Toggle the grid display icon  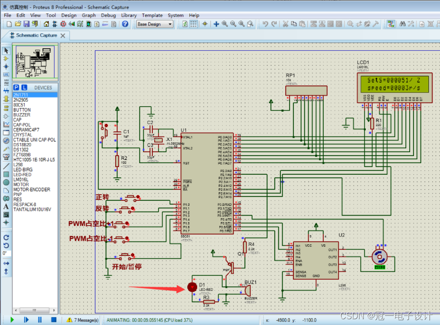(193, 24)
